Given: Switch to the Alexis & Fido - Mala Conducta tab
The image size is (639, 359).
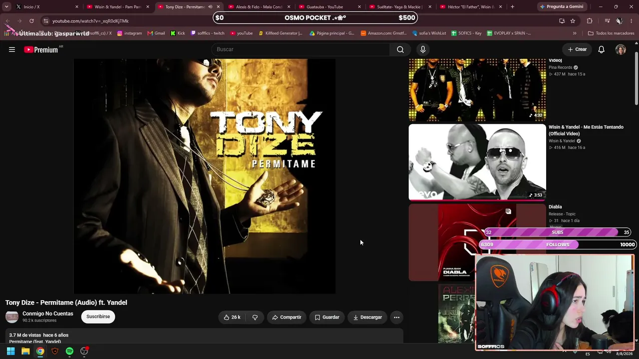Looking at the screenshot, I should click(x=259, y=7).
